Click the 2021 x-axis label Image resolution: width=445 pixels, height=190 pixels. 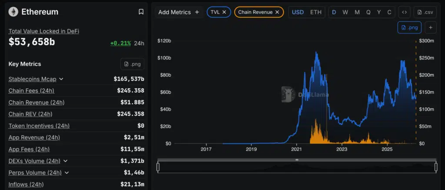point(296,150)
